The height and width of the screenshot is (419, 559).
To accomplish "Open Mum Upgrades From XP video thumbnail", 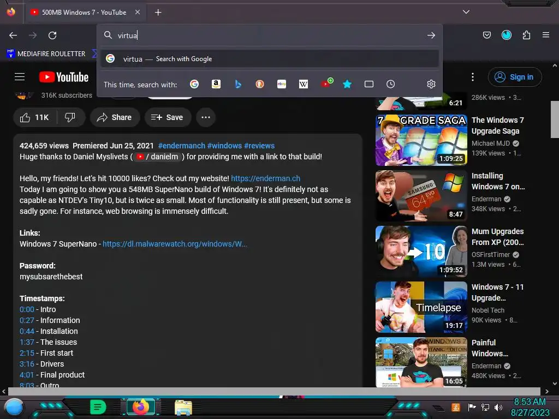I will (421, 251).
